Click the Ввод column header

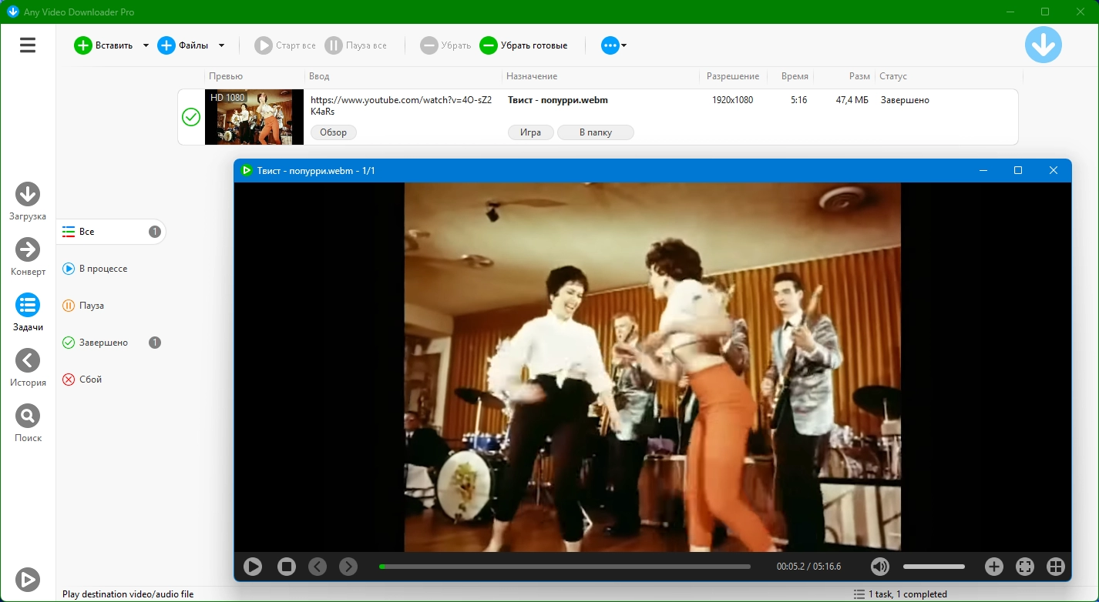[319, 76]
